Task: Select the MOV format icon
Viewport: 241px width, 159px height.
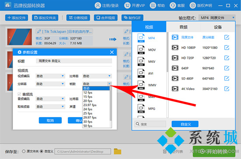Action: [x=141, y=50]
